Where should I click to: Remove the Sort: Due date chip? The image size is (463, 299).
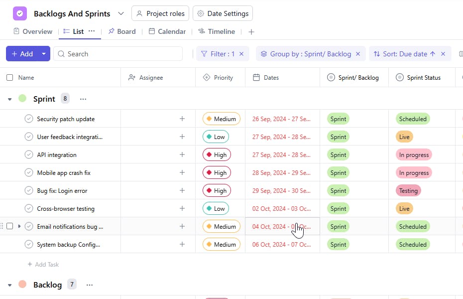point(443,54)
